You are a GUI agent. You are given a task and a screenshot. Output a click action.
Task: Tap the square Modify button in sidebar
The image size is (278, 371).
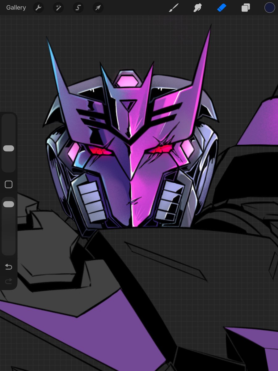tap(9, 185)
